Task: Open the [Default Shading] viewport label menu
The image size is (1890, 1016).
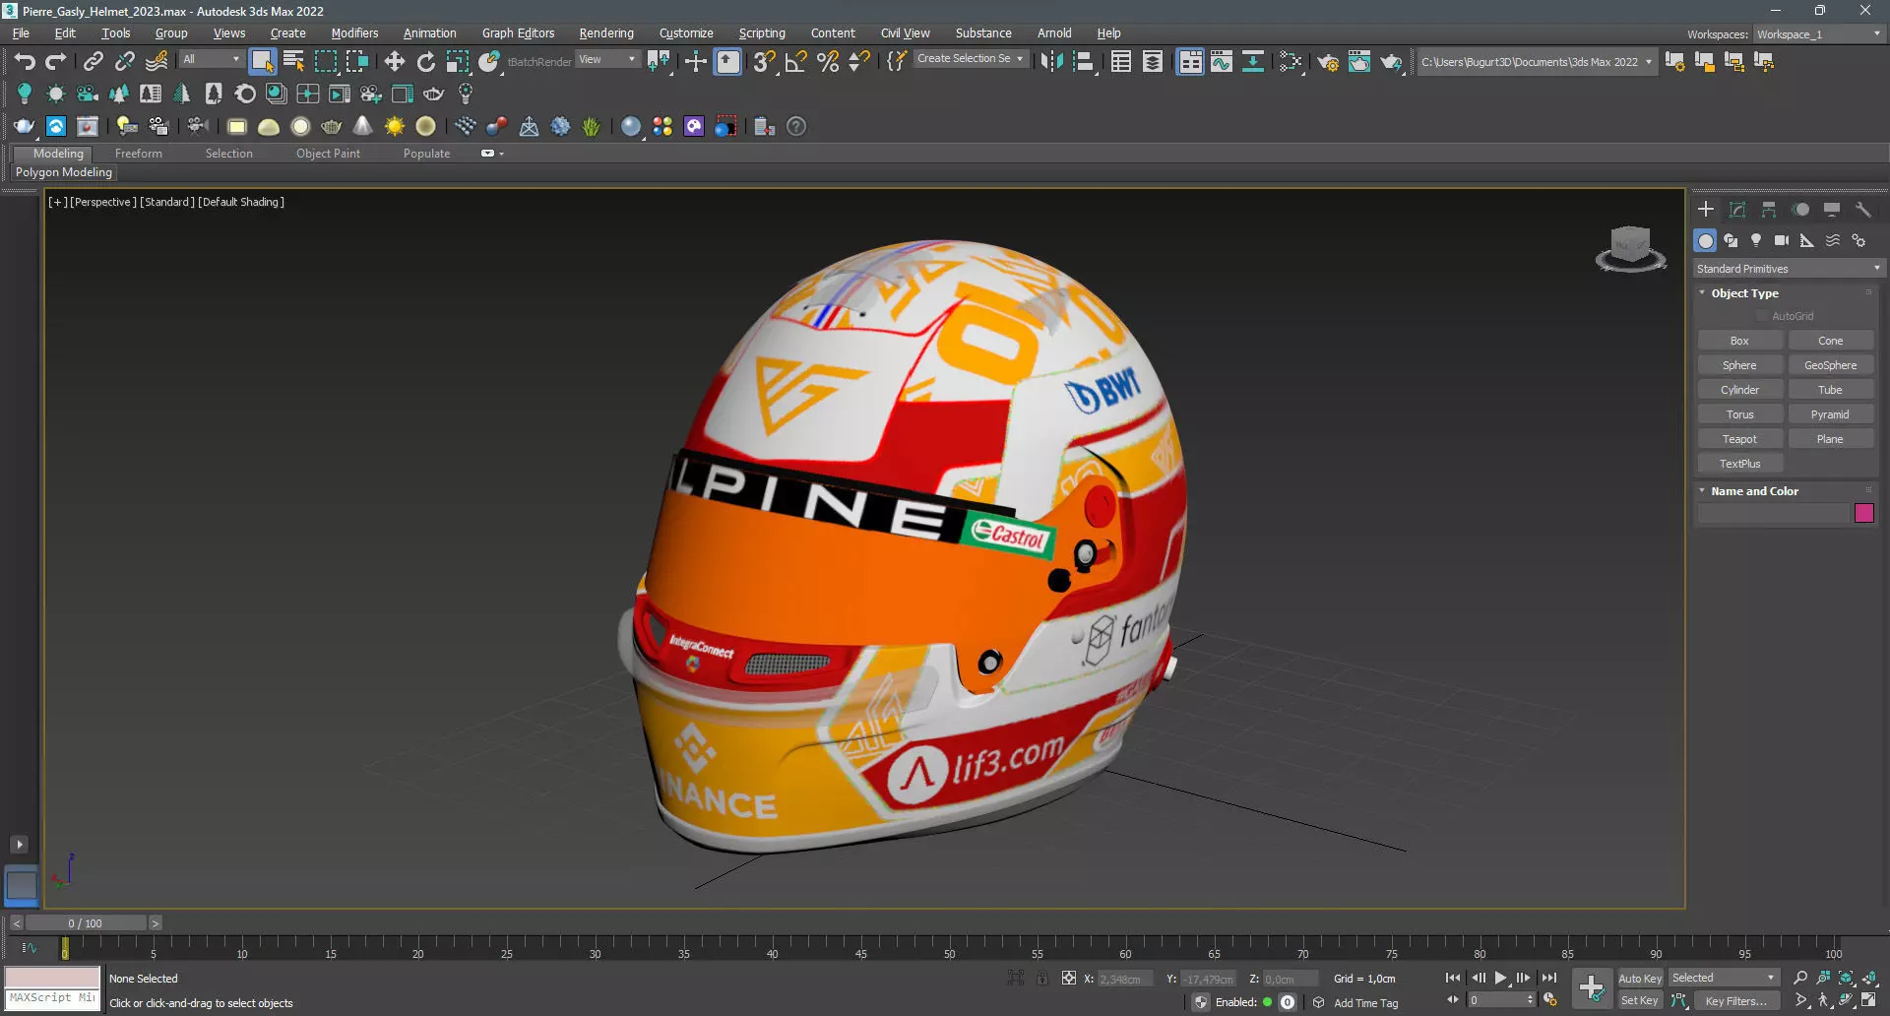Action: (x=241, y=202)
